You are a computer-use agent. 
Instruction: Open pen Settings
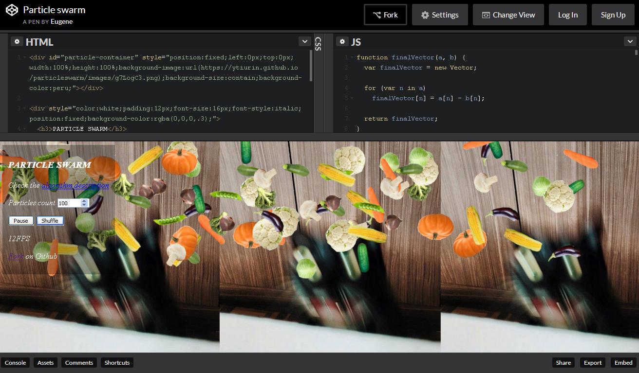(440, 15)
